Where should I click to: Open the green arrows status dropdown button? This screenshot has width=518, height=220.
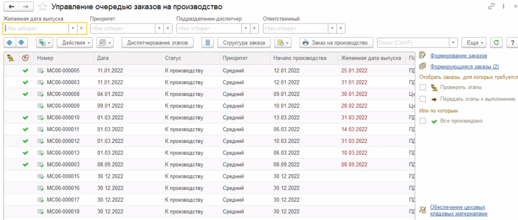point(45,43)
